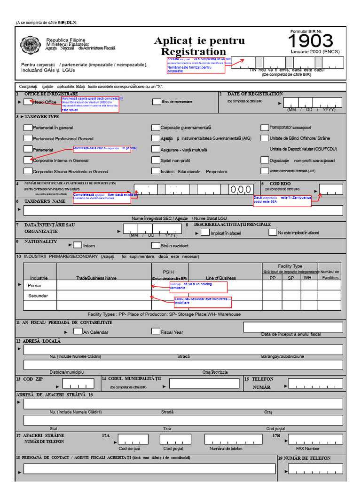Click Secundar row Trade/Business Name cell

tap(104, 295)
